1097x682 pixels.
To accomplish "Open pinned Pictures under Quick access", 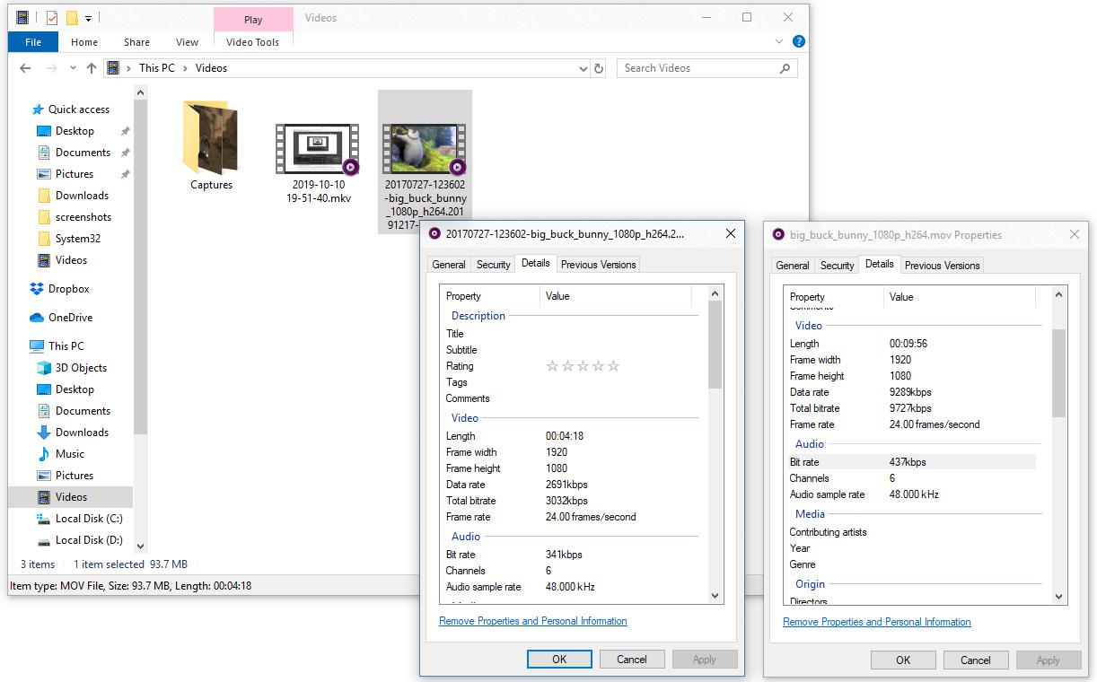I will click(x=75, y=174).
